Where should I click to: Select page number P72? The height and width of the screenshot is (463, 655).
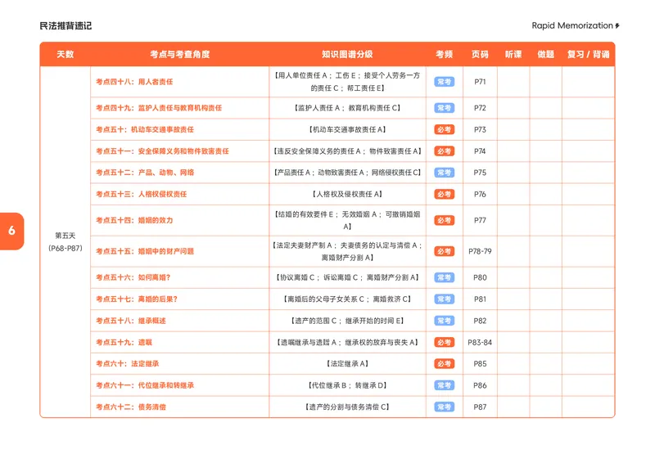coord(480,108)
